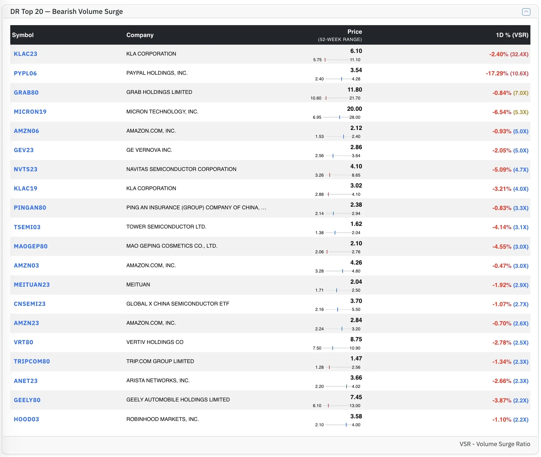Click GEELY AUTOMOBILE HOLDINGS LIMITED name

pos(178,400)
